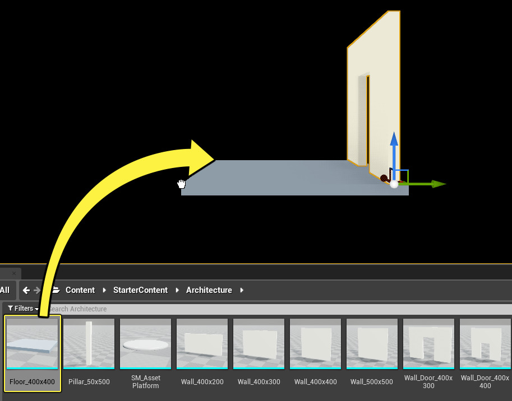512x401 pixels.
Task: Expand arrow after Architecture breadcrumb
Action: 242,290
